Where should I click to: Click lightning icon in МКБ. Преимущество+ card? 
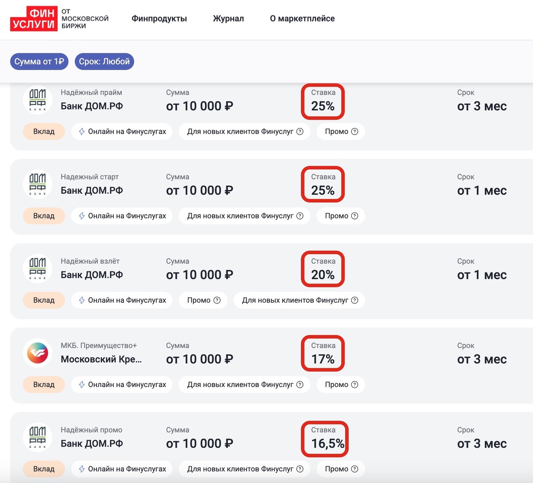pyautogui.click(x=82, y=385)
